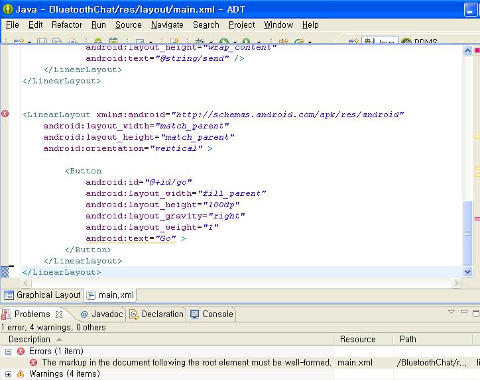Click the horizontal scroll left arrow
This screenshot has width=480, height=380.
[25, 283]
